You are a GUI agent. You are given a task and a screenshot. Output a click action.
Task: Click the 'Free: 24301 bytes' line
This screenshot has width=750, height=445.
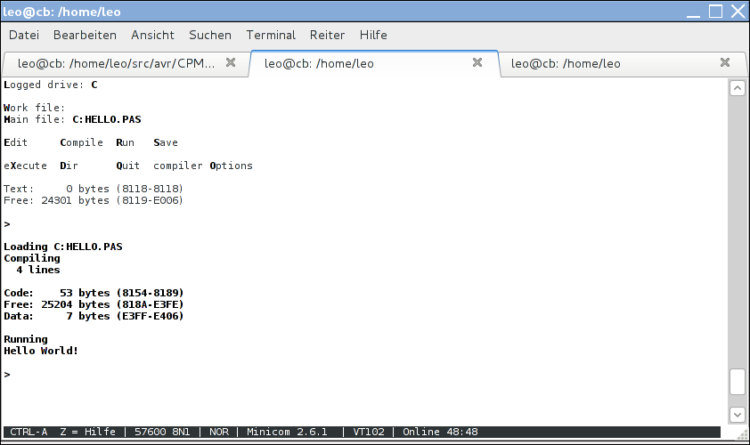pyautogui.click(x=94, y=200)
